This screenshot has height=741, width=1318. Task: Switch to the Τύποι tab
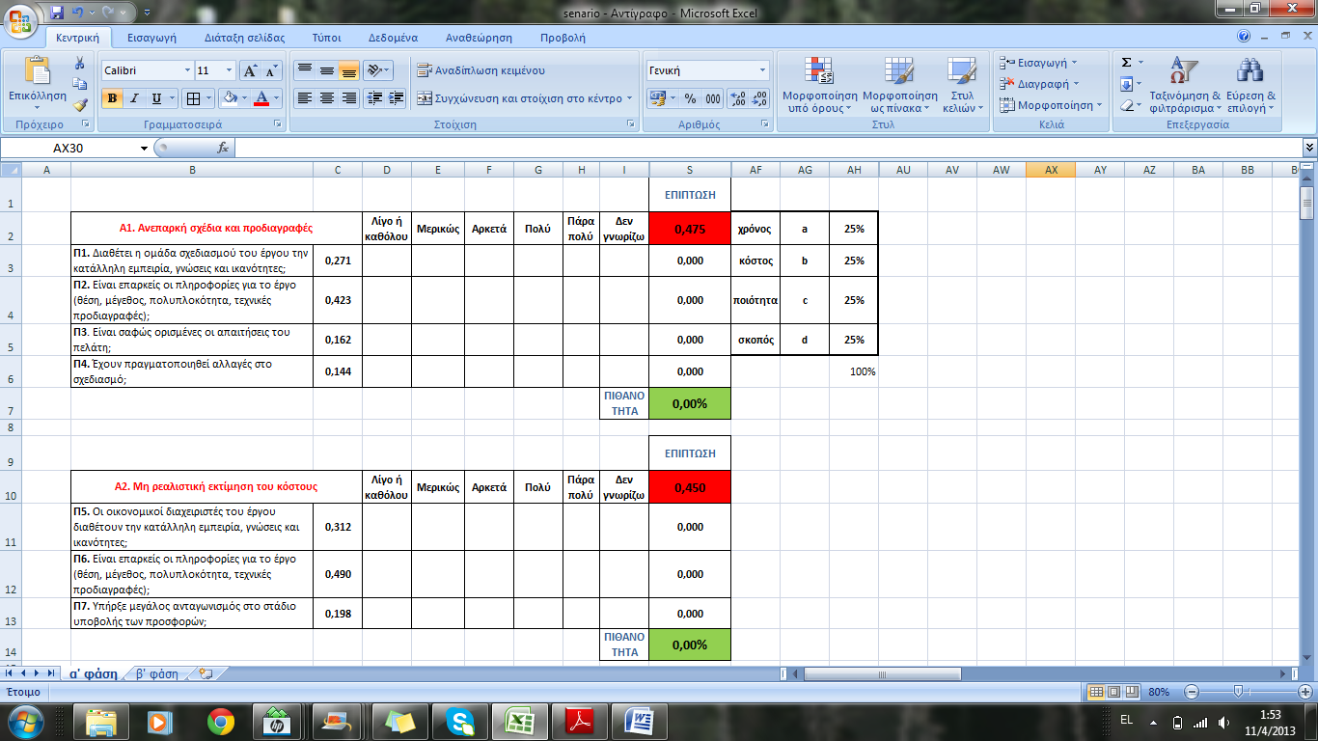point(327,38)
